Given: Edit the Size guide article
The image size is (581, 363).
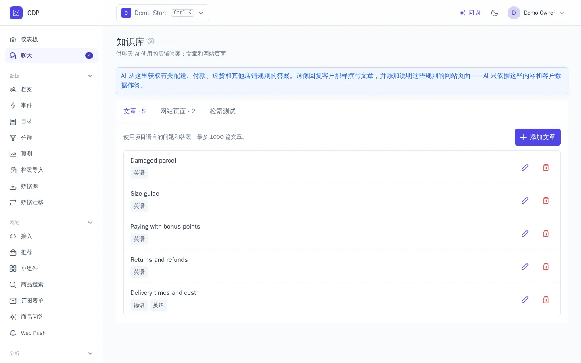Looking at the screenshot, I should [x=525, y=200].
